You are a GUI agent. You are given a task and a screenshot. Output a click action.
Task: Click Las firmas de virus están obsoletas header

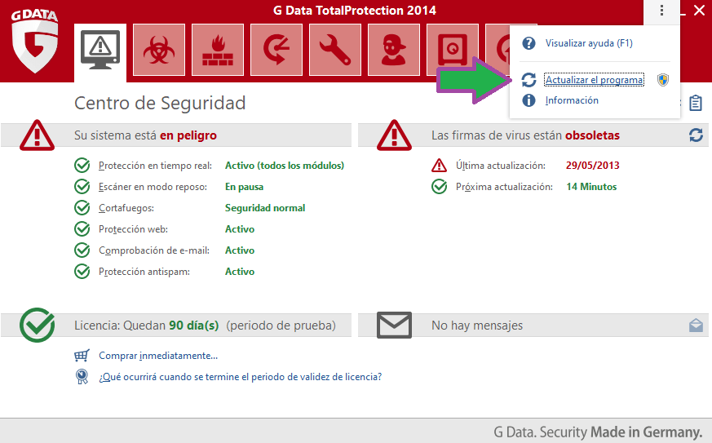coord(525,135)
